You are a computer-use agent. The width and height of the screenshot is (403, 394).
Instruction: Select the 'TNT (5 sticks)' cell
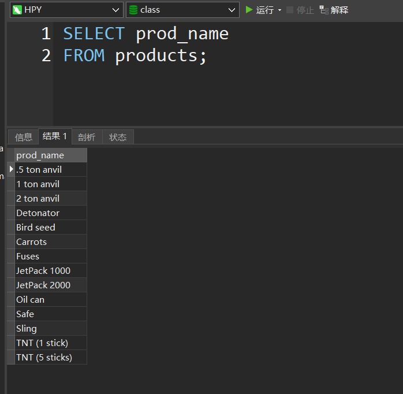click(51, 357)
